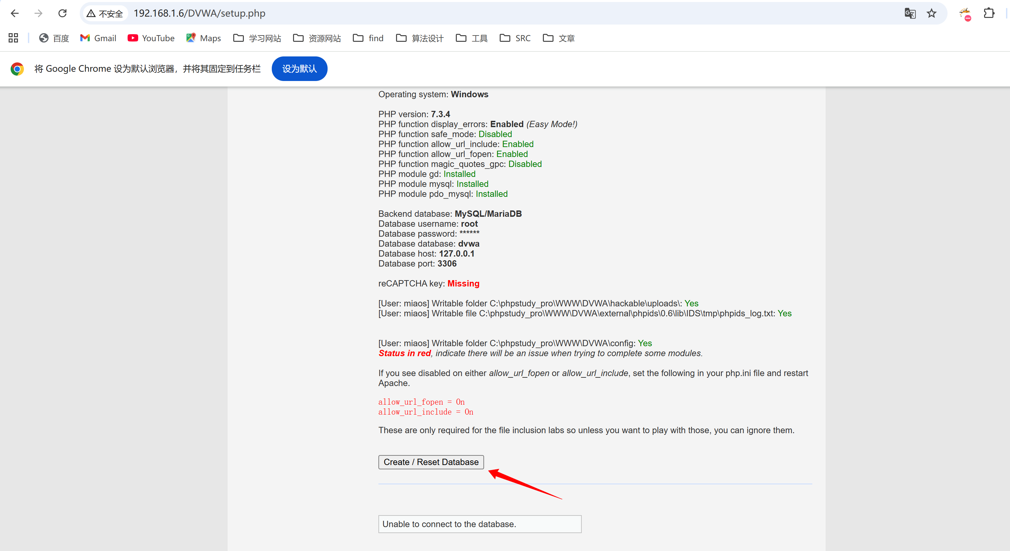
Task: Expand the 学习网站 bookmark folder
Action: pyautogui.click(x=257, y=38)
